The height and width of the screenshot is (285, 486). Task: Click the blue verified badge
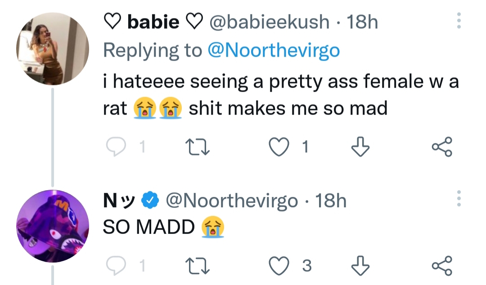point(150,200)
